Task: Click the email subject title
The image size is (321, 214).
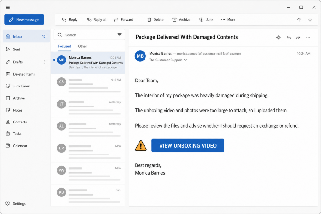Action: (x=187, y=37)
